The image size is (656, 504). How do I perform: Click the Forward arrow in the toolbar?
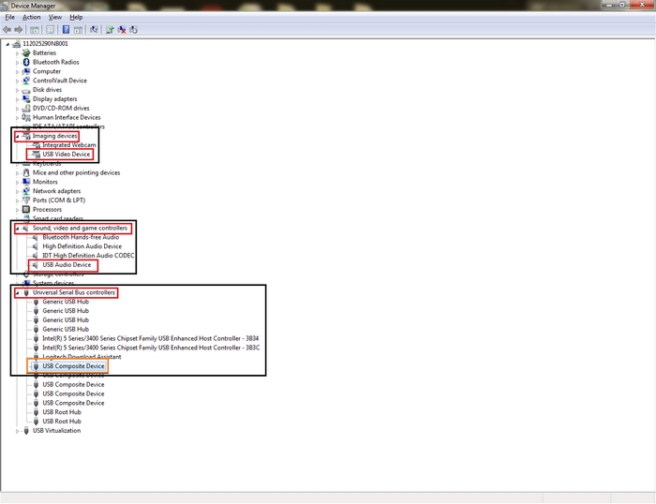coord(19,30)
